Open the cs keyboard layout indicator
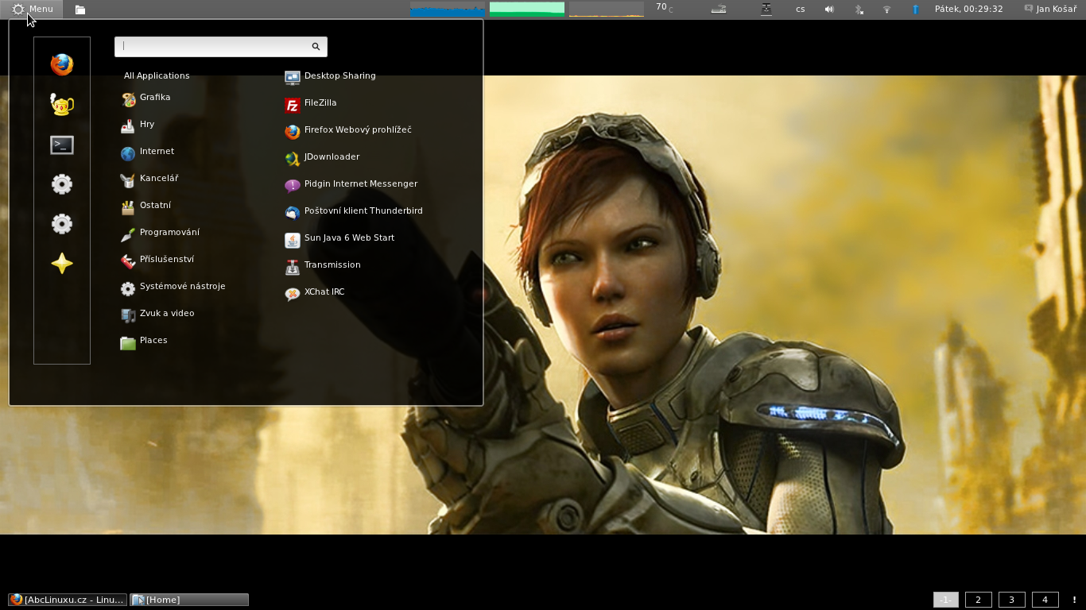Viewport: 1086px width, 610px height. tap(800, 10)
